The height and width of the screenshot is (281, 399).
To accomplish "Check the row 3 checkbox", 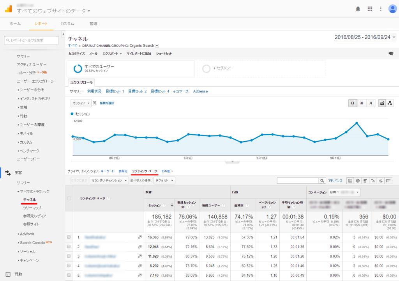I will pos(69,256).
